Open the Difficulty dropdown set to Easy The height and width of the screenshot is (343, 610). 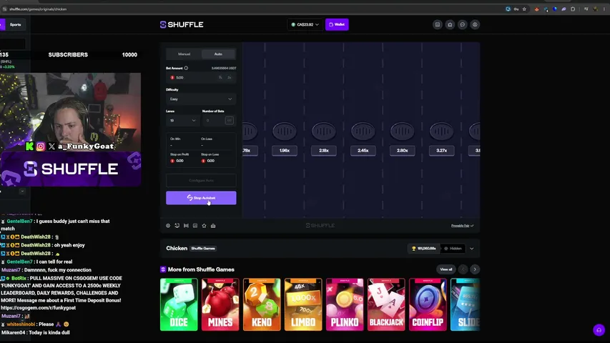coord(201,99)
